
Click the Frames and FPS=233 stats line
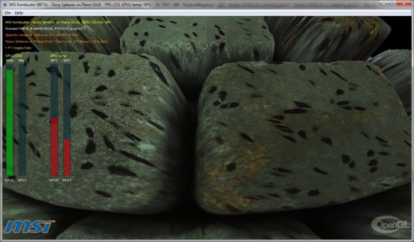click(46, 28)
